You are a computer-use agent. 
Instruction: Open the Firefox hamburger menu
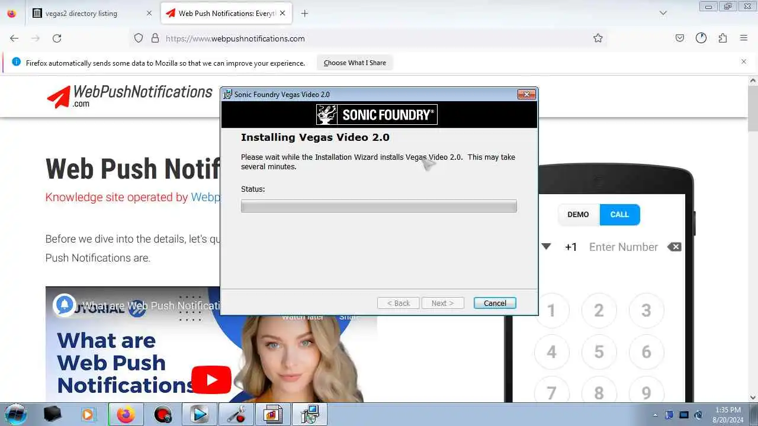click(744, 38)
